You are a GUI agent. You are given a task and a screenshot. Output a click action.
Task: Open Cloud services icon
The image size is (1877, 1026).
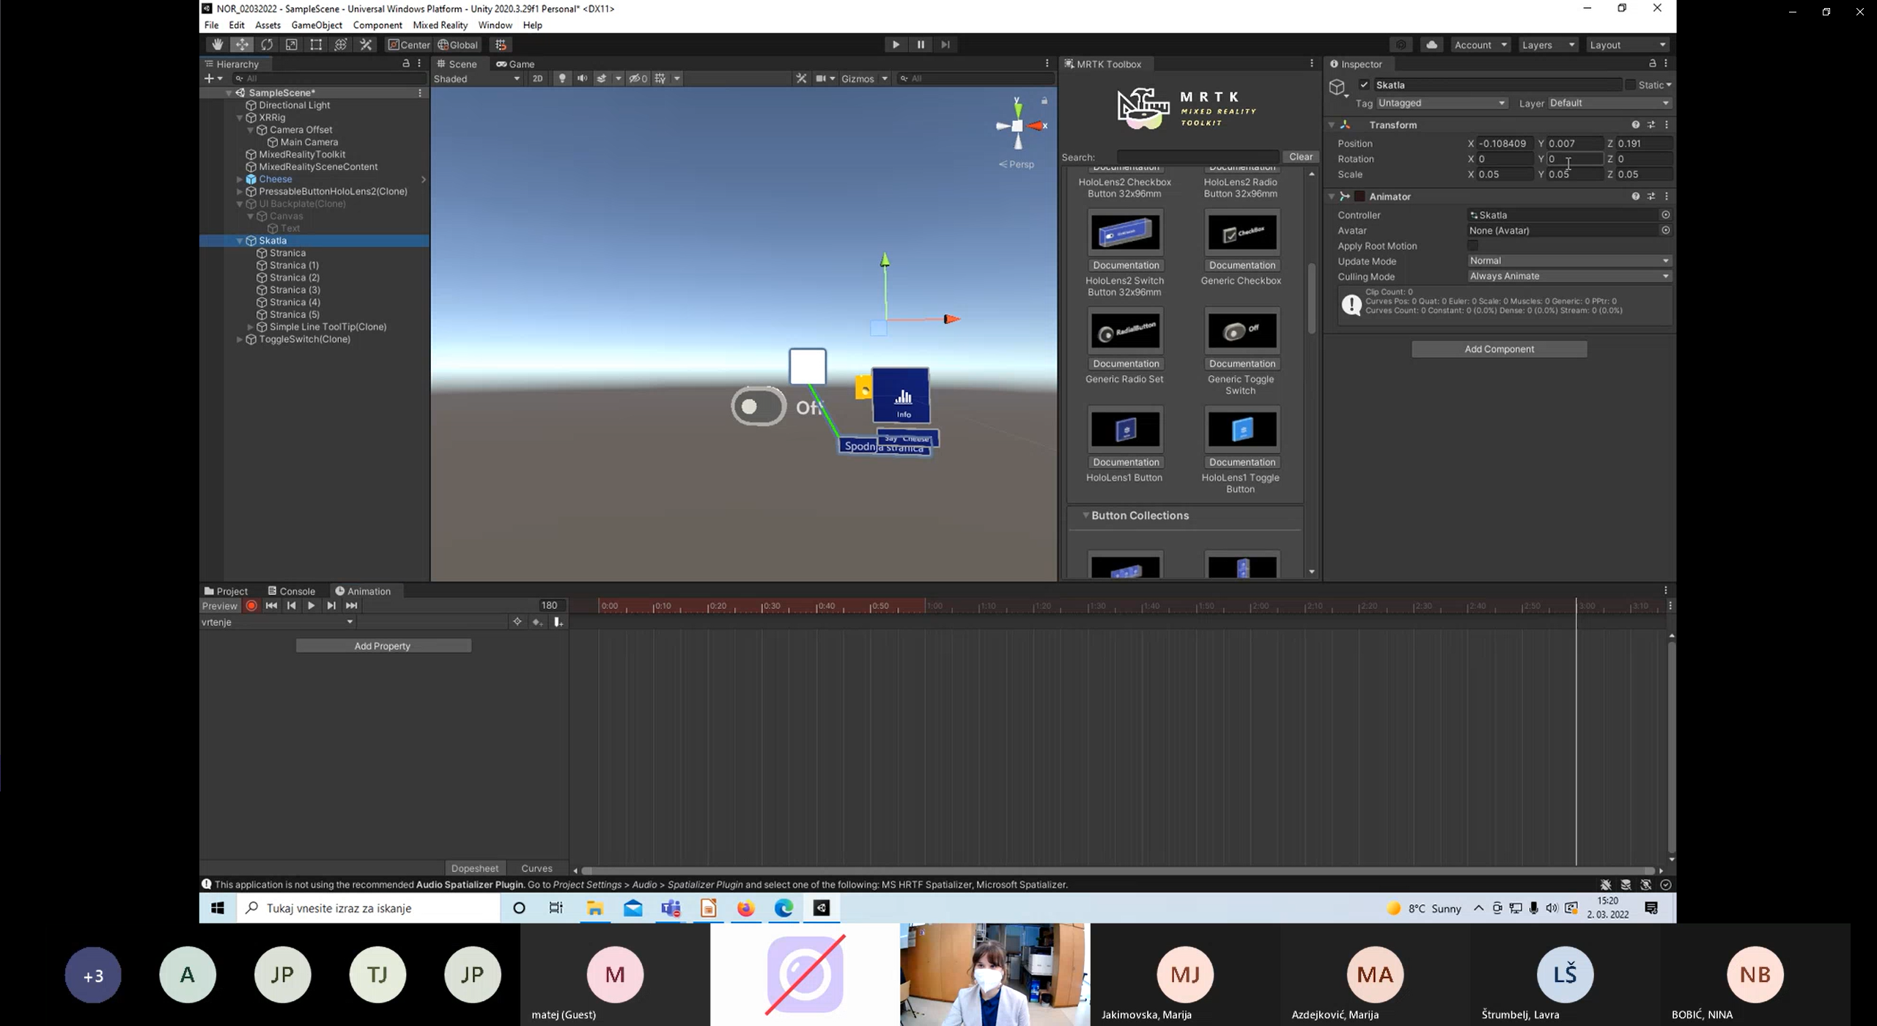(x=1431, y=45)
